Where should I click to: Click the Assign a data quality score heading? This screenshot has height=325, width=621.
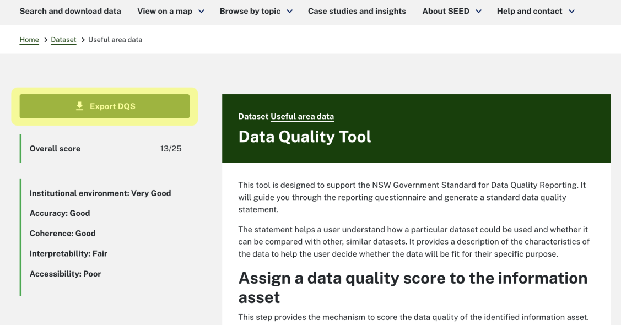pyautogui.click(x=413, y=288)
